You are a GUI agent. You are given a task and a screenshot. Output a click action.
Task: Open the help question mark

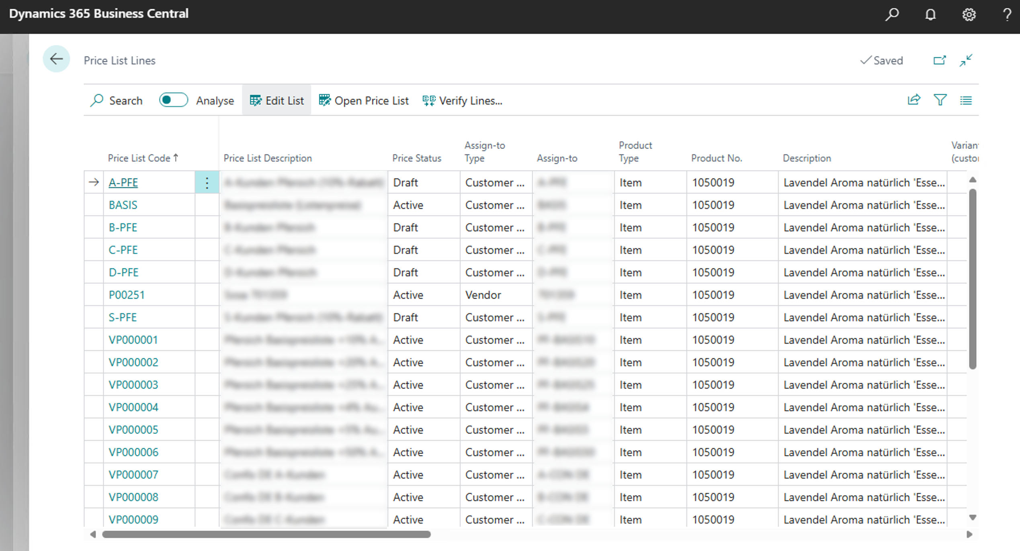(1007, 15)
